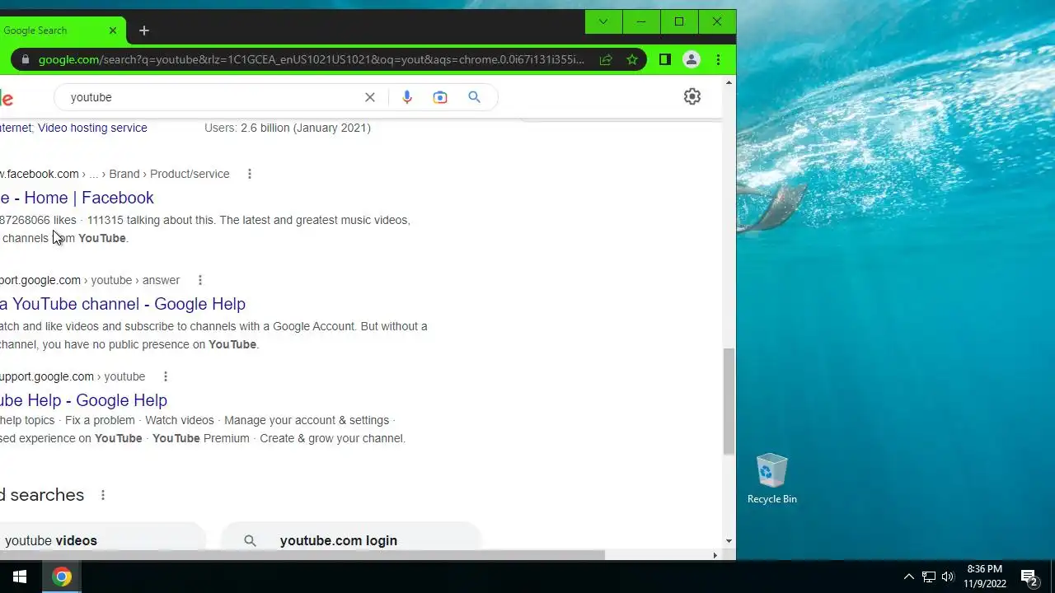
Task: Click the horizontal scrollbar thumb
Action: pos(302,555)
